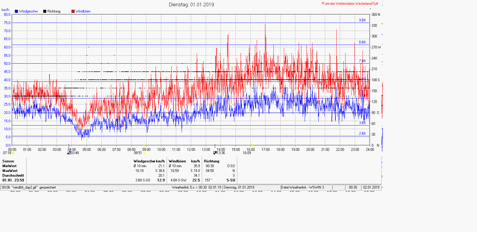Click the 21:00 tick on the time axis
The image size is (477, 232).
tap(325, 150)
